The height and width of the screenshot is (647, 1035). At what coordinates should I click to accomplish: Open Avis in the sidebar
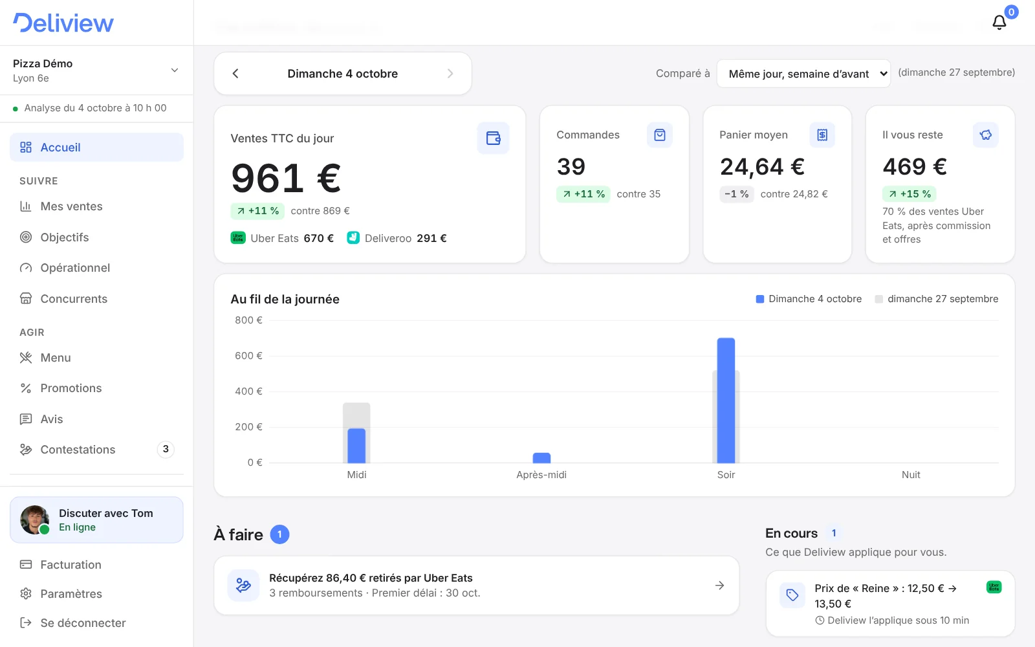pyautogui.click(x=97, y=419)
